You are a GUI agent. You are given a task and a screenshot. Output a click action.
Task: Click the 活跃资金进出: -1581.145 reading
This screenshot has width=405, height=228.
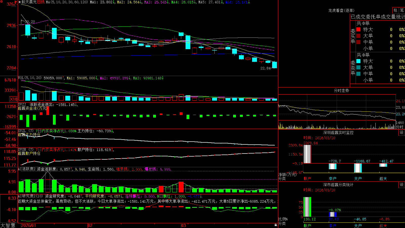(x=52, y=104)
